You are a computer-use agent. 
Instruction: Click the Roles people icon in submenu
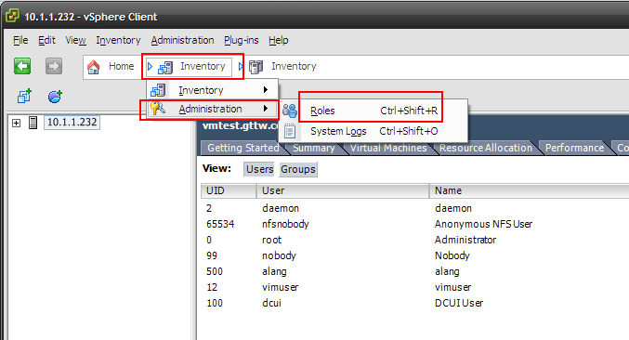click(x=289, y=111)
